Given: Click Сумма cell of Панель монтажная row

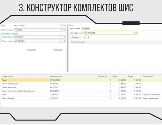Looking at the screenshot, I should click(137, 87).
